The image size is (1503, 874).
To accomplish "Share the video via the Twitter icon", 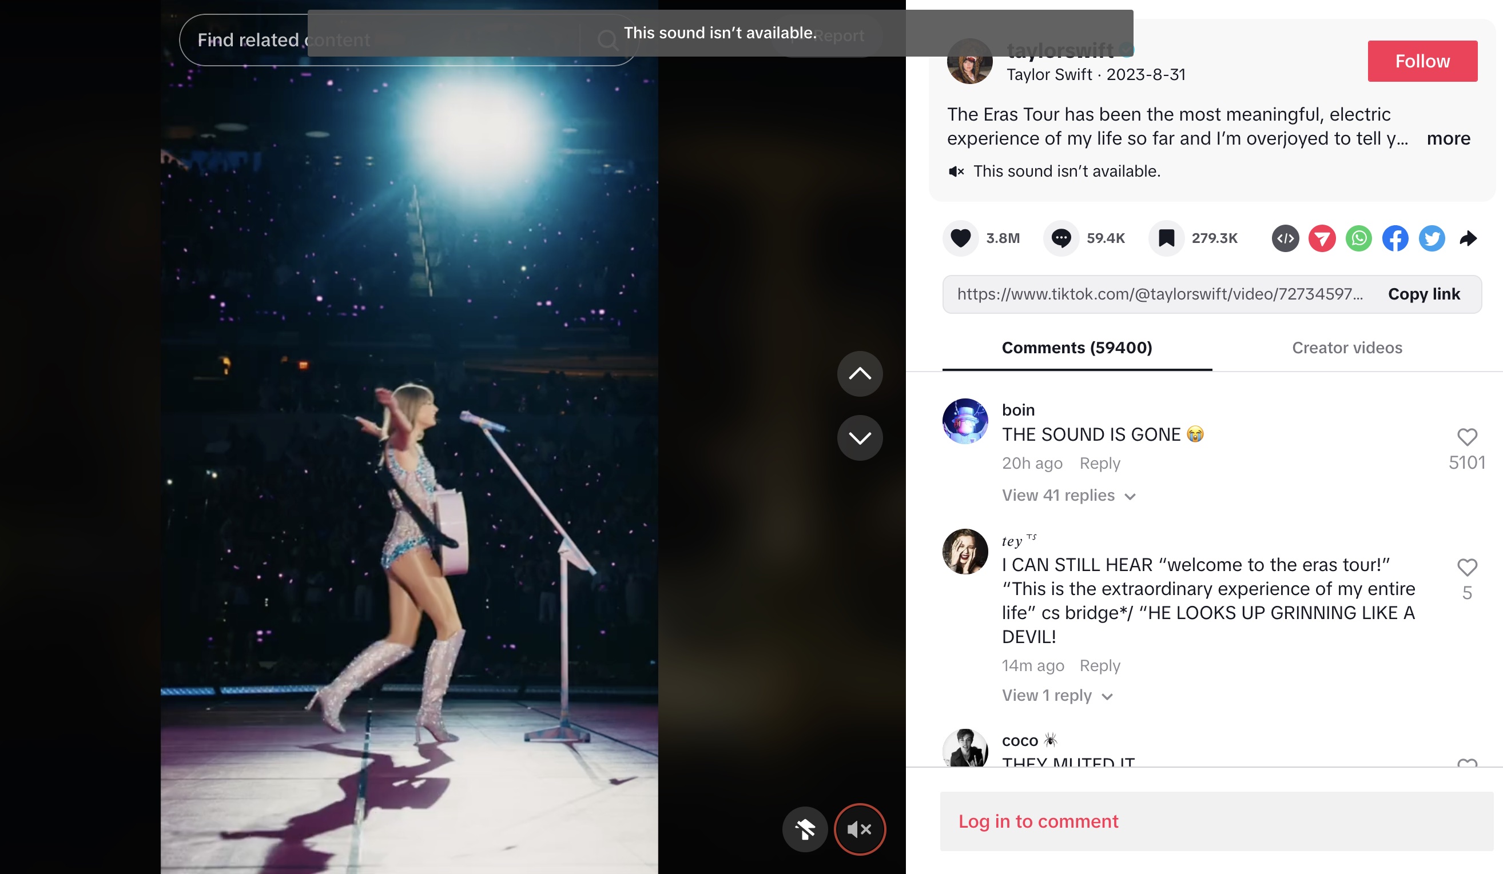I will [x=1432, y=238].
